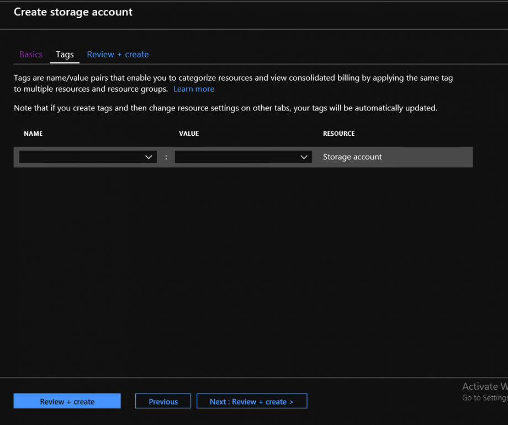508x425 pixels.
Task: Click the RESOURCE column header
Action: point(338,134)
